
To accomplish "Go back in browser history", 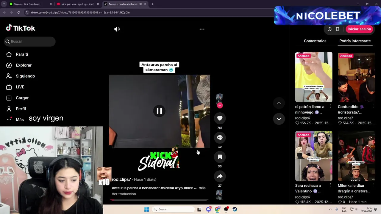I will coord(4,12).
